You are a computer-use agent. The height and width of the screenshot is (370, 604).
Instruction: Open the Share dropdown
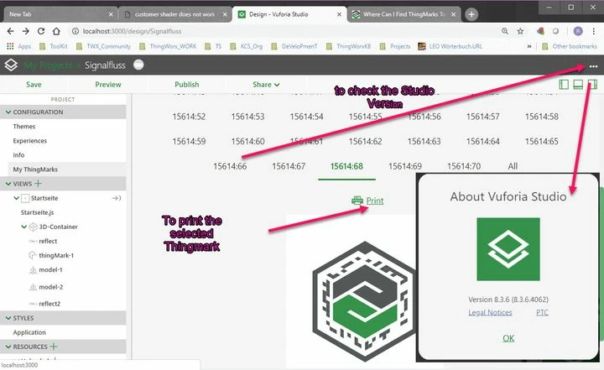[266, 85]
